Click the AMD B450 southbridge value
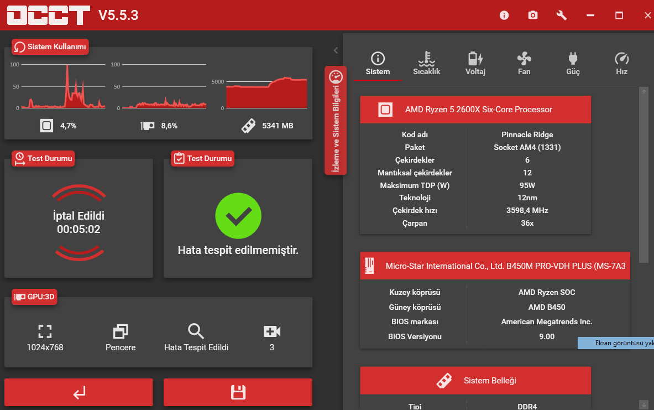The width and height of the screenshot is (654, 410). pos(546,307)
